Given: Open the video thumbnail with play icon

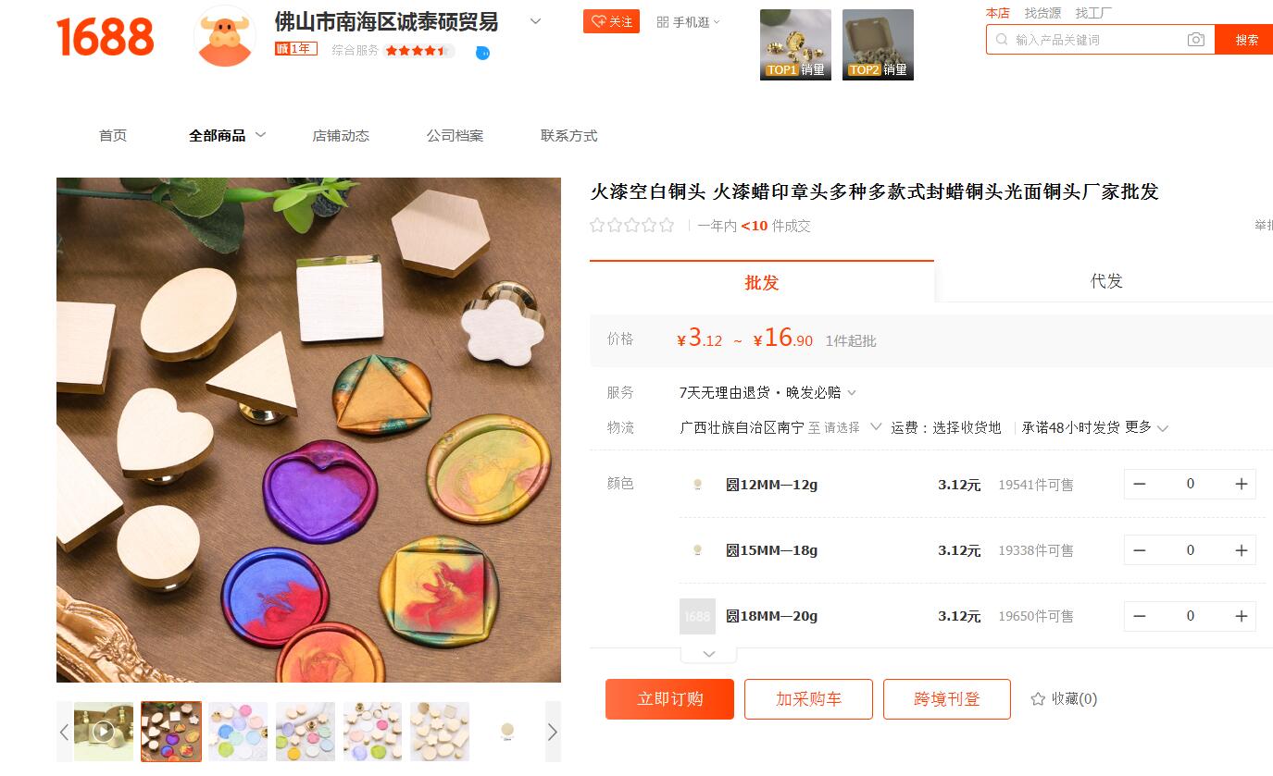Looking at the screenshot, I should click(104, 732).
